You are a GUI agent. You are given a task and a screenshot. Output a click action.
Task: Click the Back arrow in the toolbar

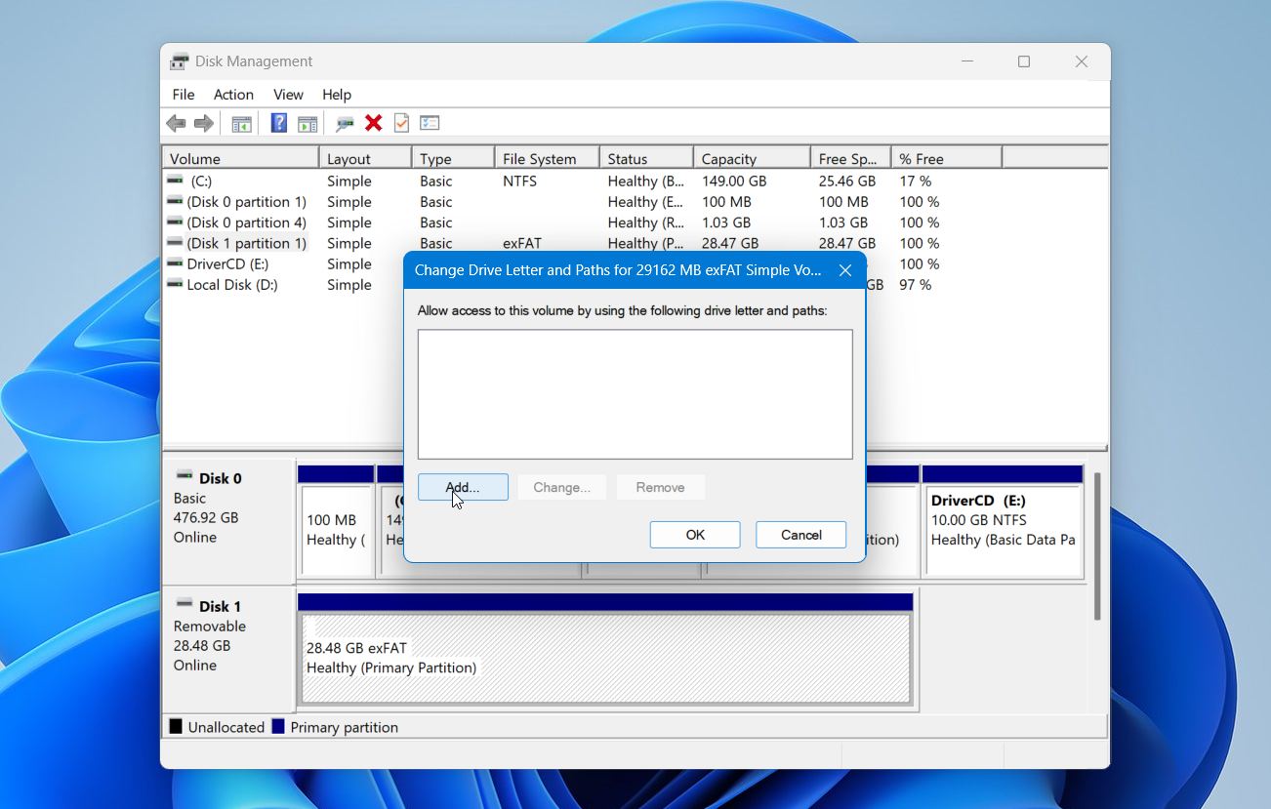176,123
